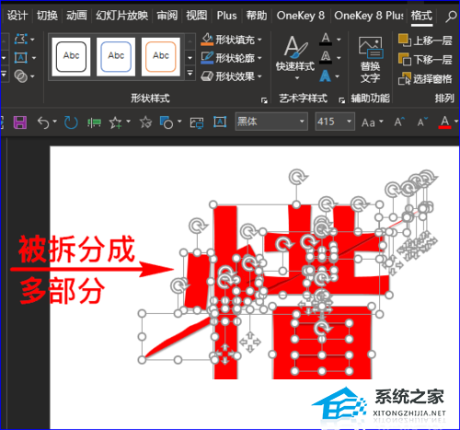Apply the black outline Abc shape style

tap(71, 57)
